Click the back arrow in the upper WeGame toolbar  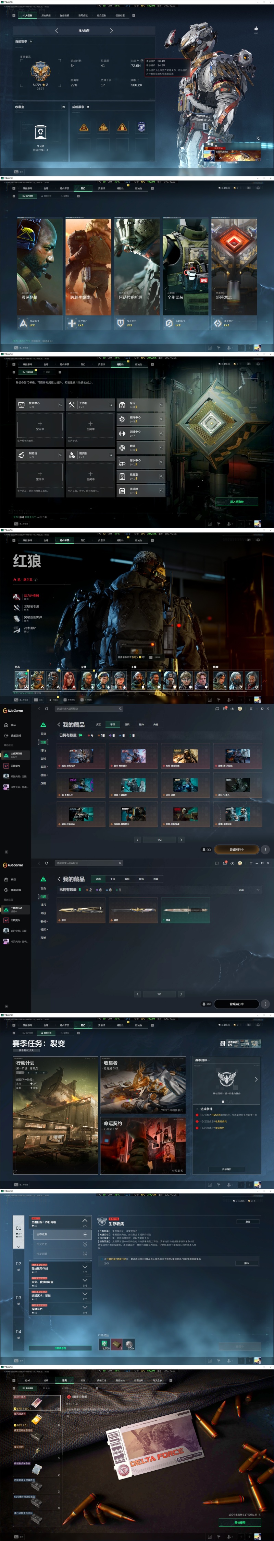click(x=39, y=708)
